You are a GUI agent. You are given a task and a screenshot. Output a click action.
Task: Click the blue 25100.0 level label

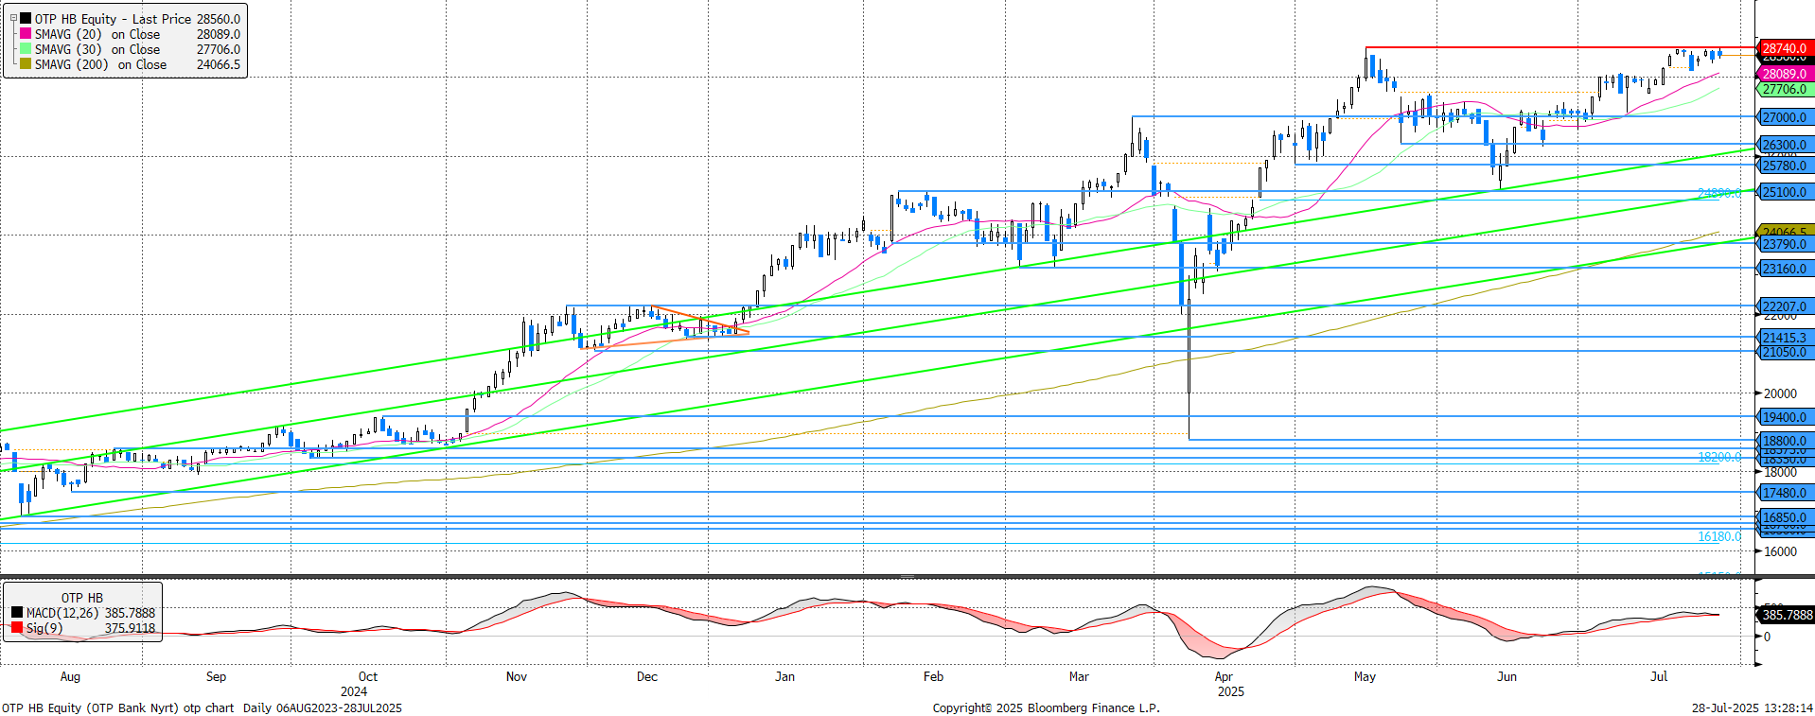pos(1786,191)
